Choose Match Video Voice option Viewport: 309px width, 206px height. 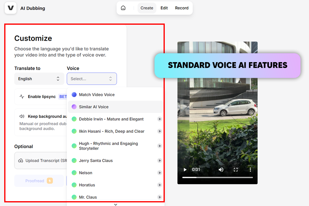(x=116, y=95)
